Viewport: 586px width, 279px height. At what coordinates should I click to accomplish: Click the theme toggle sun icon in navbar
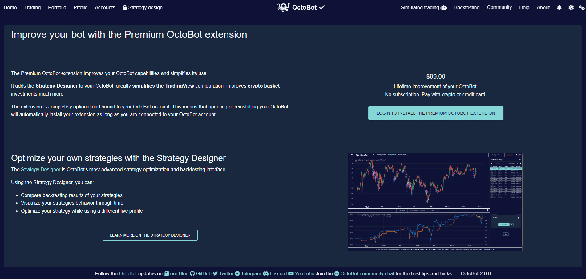click(x=571, y=7)
